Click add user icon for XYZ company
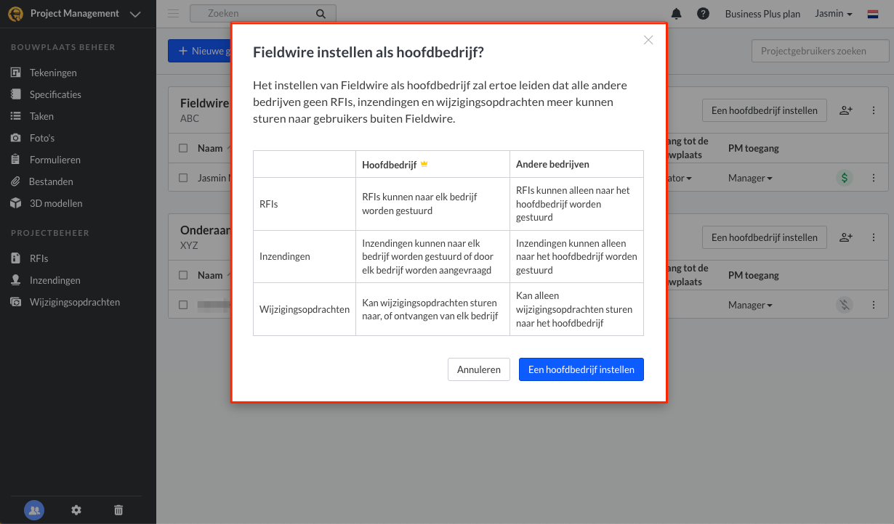The height and width of the screenshot is (524, 894). 845,237
